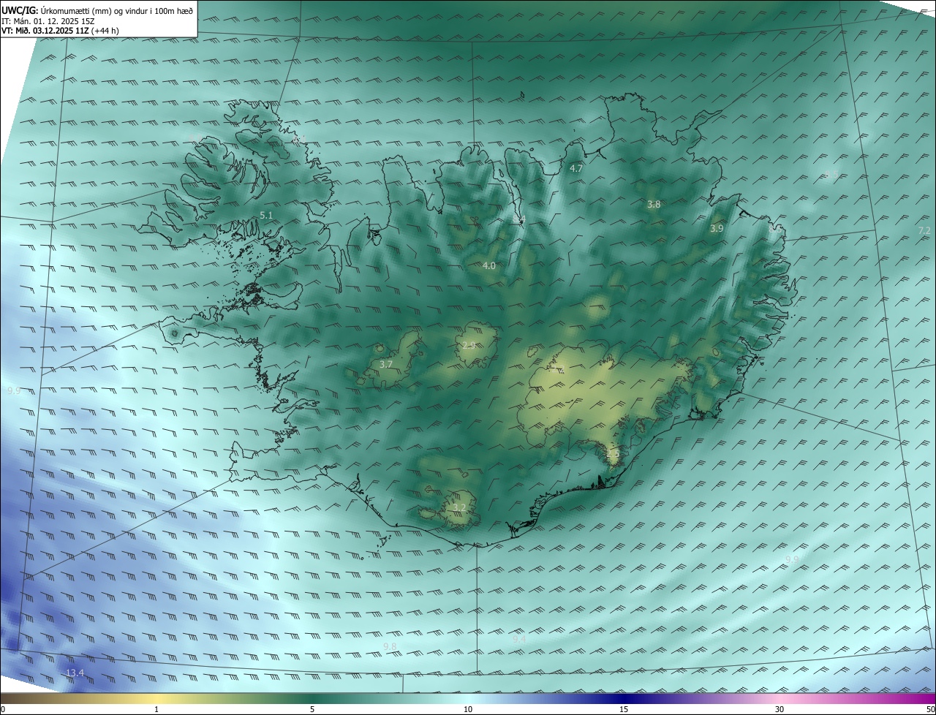Click the 0 tick on the color scale
This screenshot has height=715, width=936.
tap(3, 709)
